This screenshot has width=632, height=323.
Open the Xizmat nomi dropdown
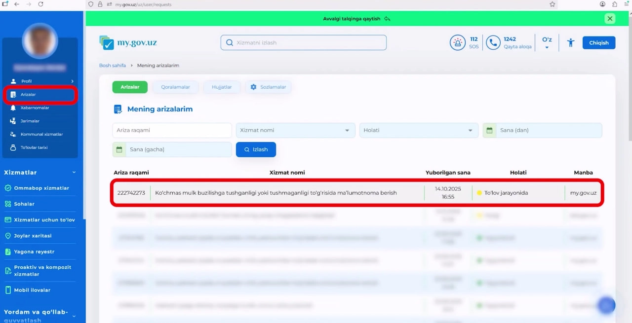295,131
